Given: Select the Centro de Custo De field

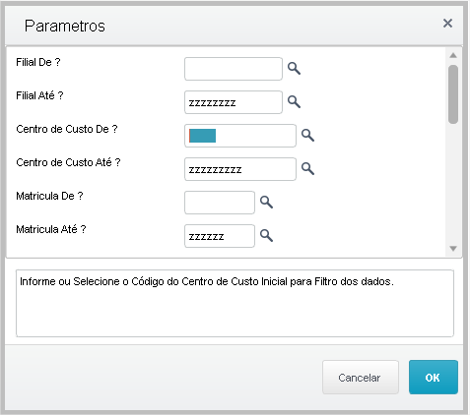Looking at the screenshot, I should [240, 136].
